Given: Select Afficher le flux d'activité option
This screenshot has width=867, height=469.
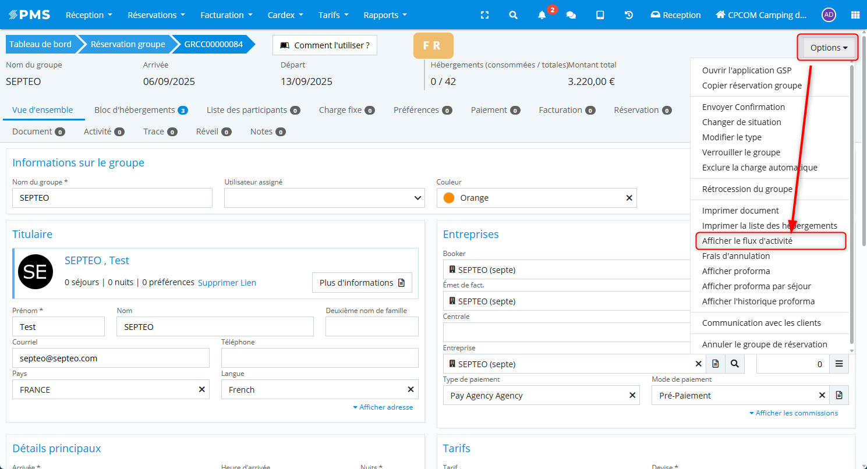Looking at the screenshot, I should (747, 241).
